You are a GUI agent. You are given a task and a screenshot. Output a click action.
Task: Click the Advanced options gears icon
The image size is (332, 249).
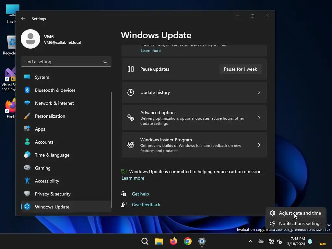131,118
